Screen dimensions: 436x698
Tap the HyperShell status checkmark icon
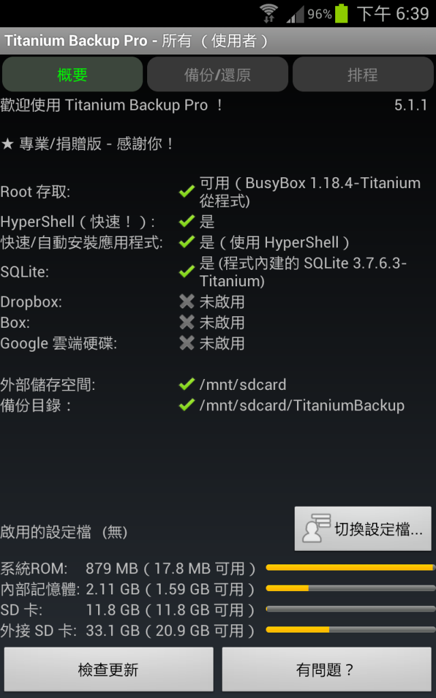[x=187, y=221]
